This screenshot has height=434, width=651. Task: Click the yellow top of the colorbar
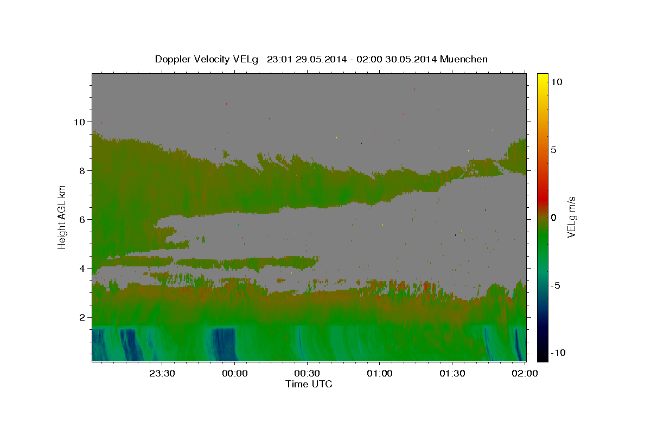point(542,79)
